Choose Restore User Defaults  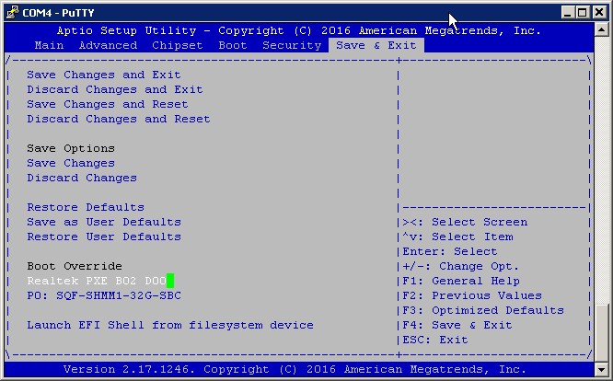pyautogui.click(x=104, y=237)
